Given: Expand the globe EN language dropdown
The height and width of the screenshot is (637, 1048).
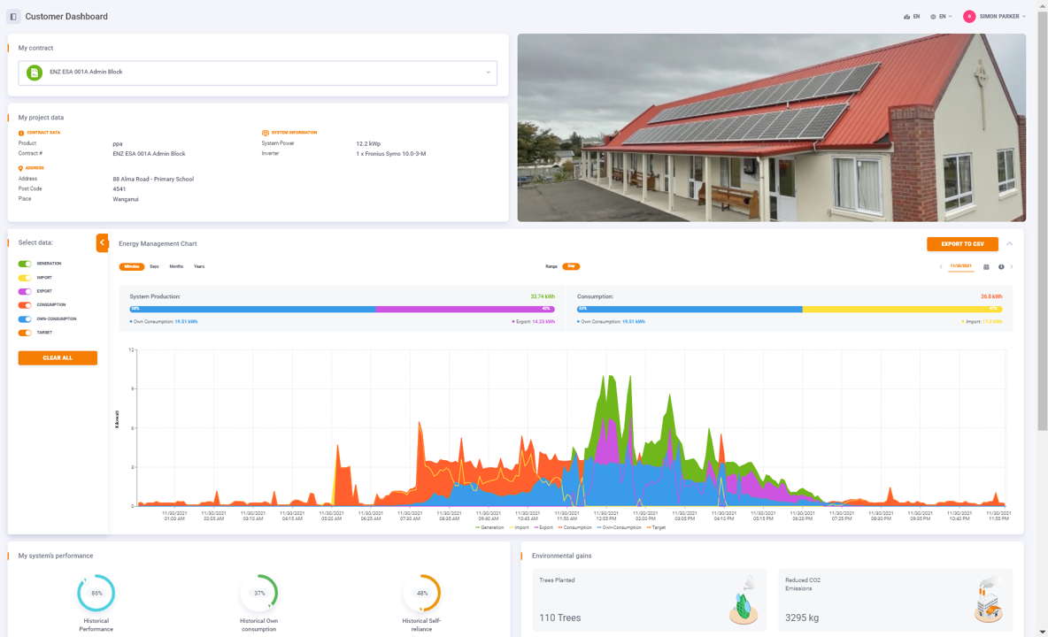Looking at the screenshot, I should (941, 17).
